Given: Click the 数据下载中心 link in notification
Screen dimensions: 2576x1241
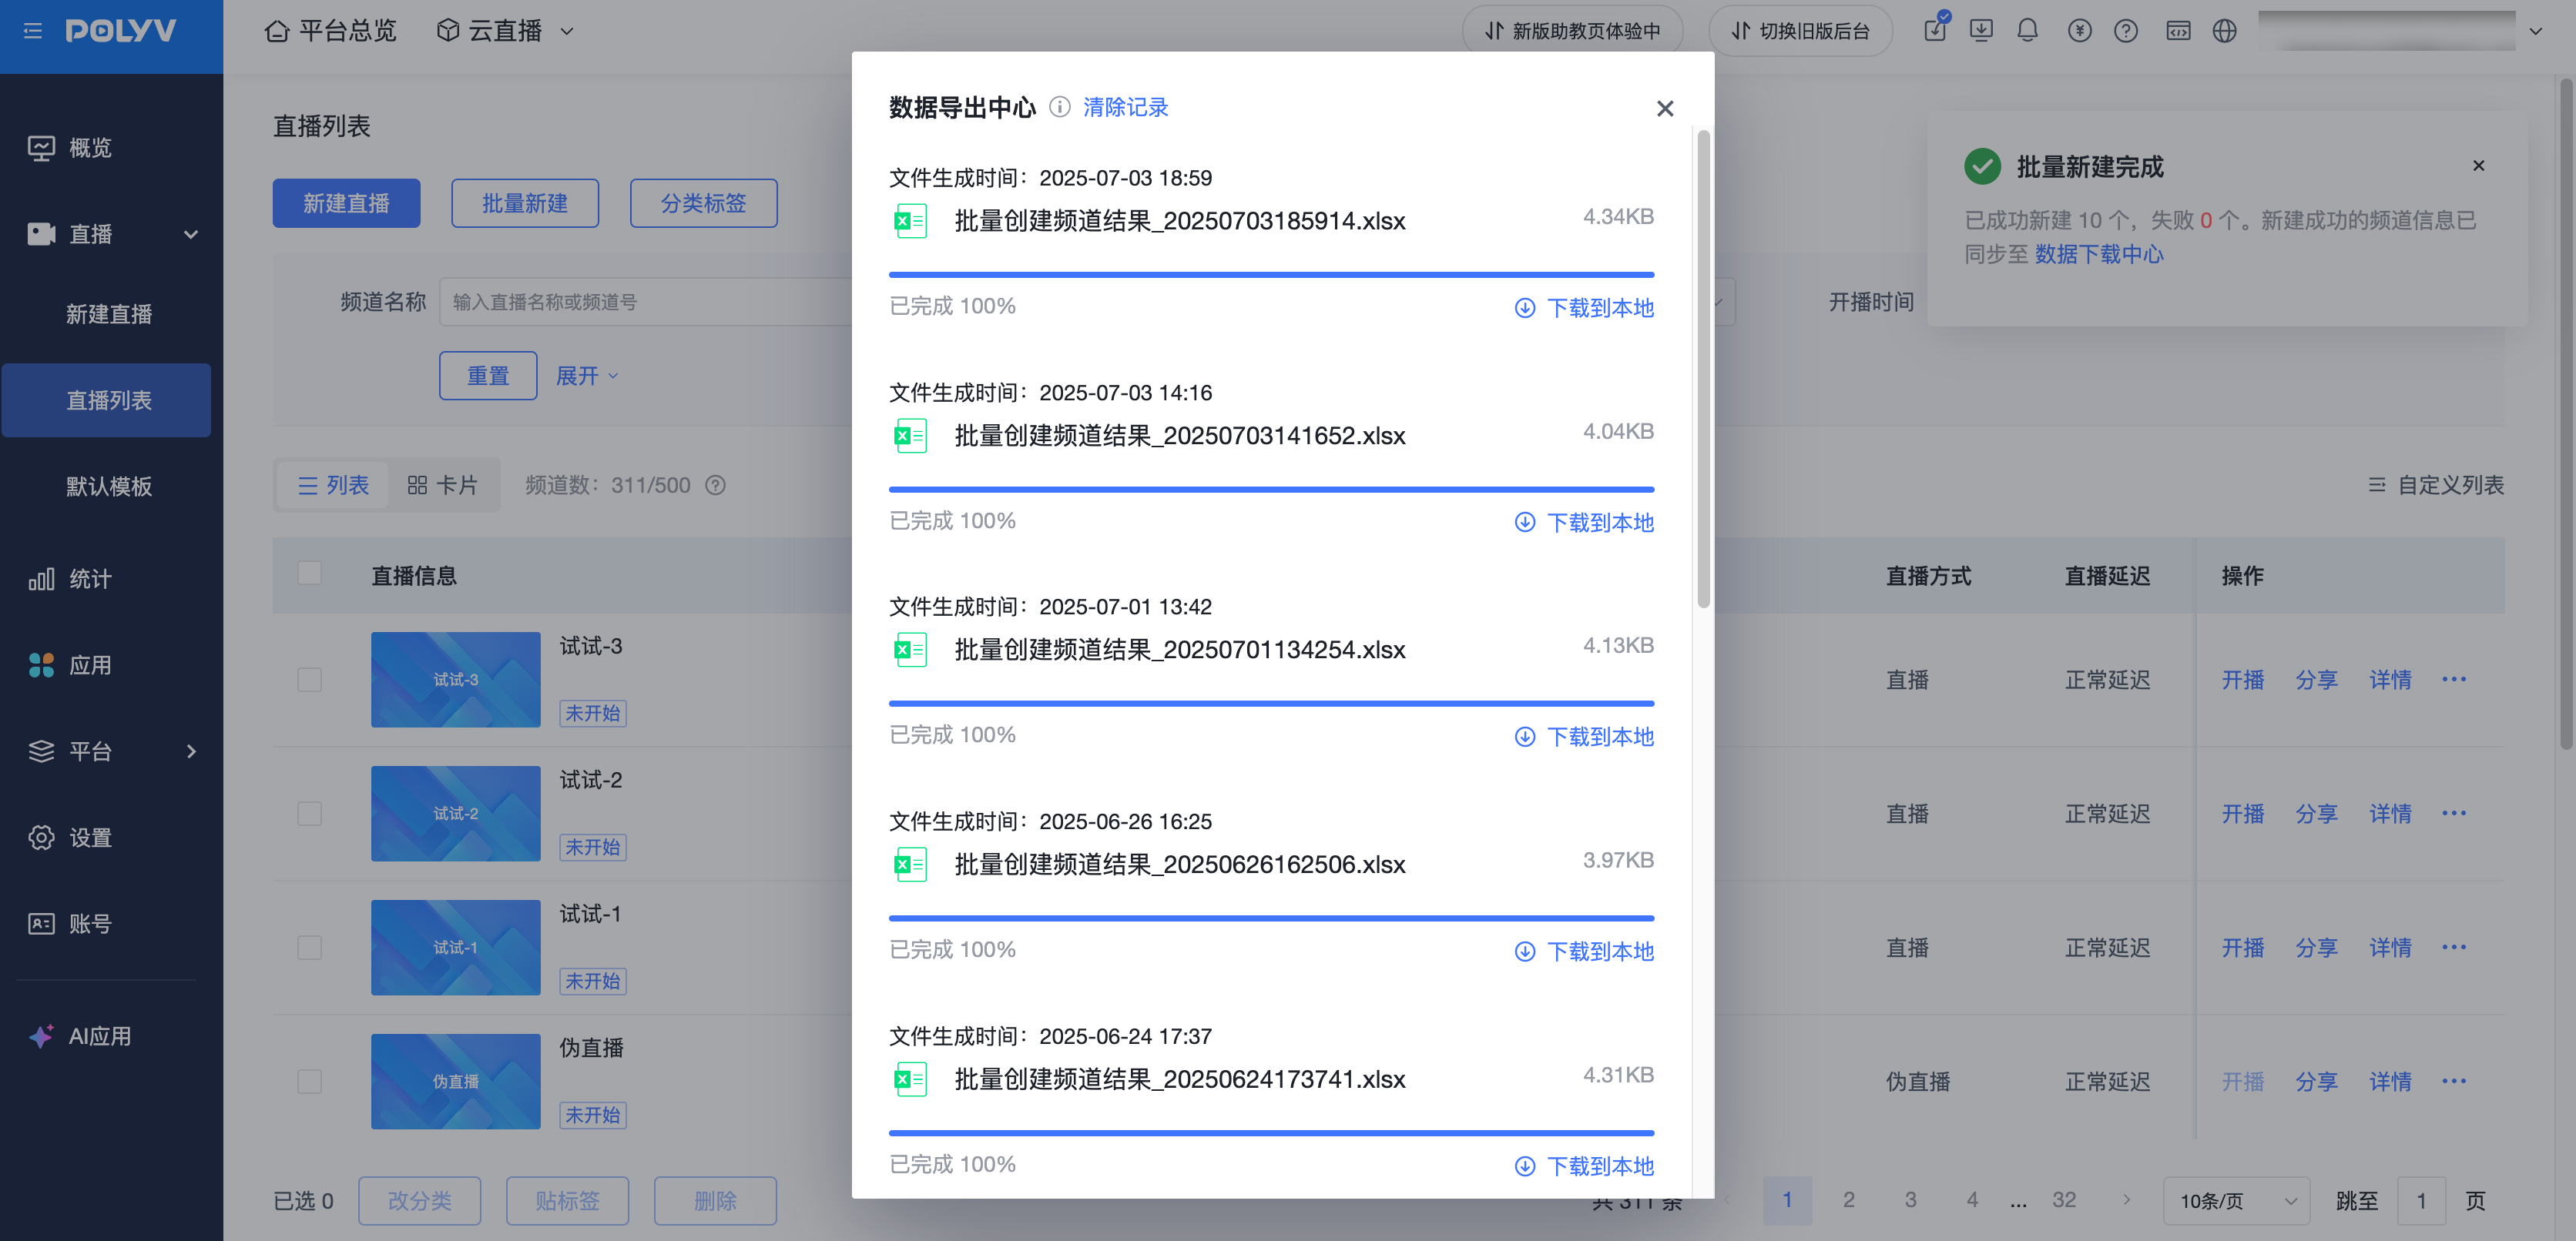Looking at the screenshot, I should (2099, 255).
